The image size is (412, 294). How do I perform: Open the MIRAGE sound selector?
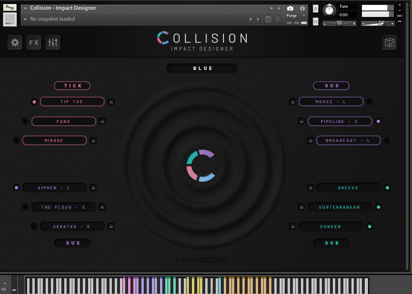coord(54,141)
